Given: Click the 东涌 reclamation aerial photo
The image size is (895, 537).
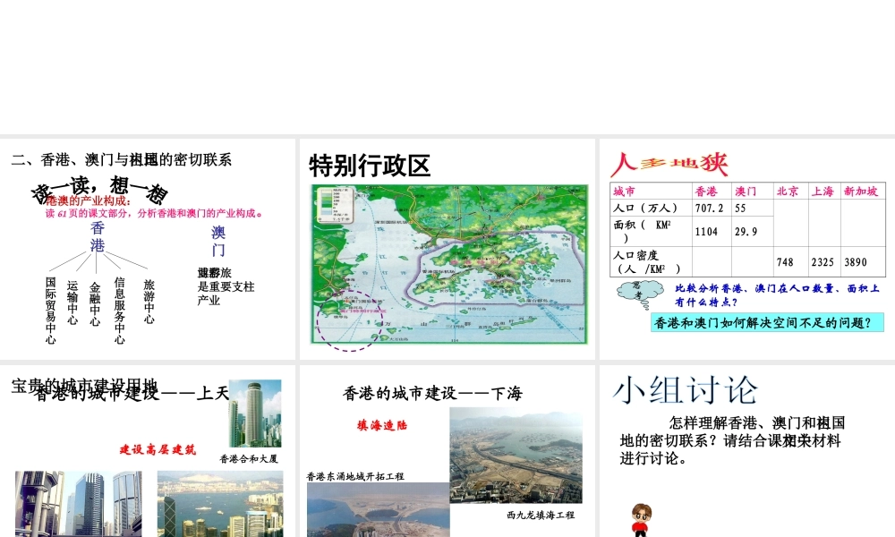Looking at the screenshot, I should [379, 509].
